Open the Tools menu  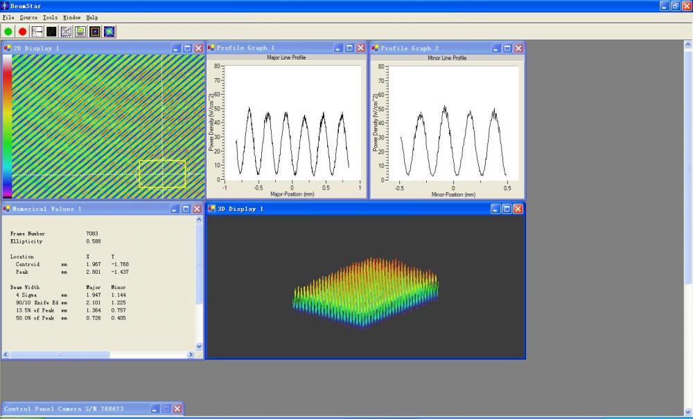coord(50,18)
